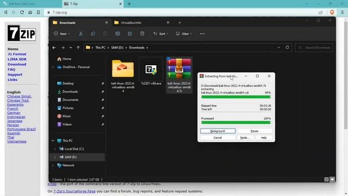Click the 7-Zip logo on the webpage
348x196 pixels.
click(x=22, y=33)
